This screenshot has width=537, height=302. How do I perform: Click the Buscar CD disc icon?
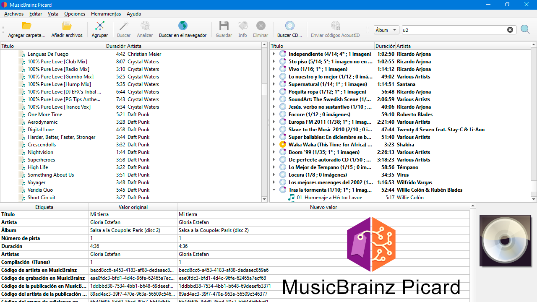coord(290,26)
